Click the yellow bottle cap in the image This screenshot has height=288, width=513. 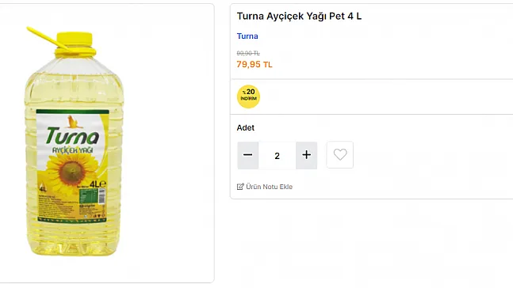tap(75, 40)
